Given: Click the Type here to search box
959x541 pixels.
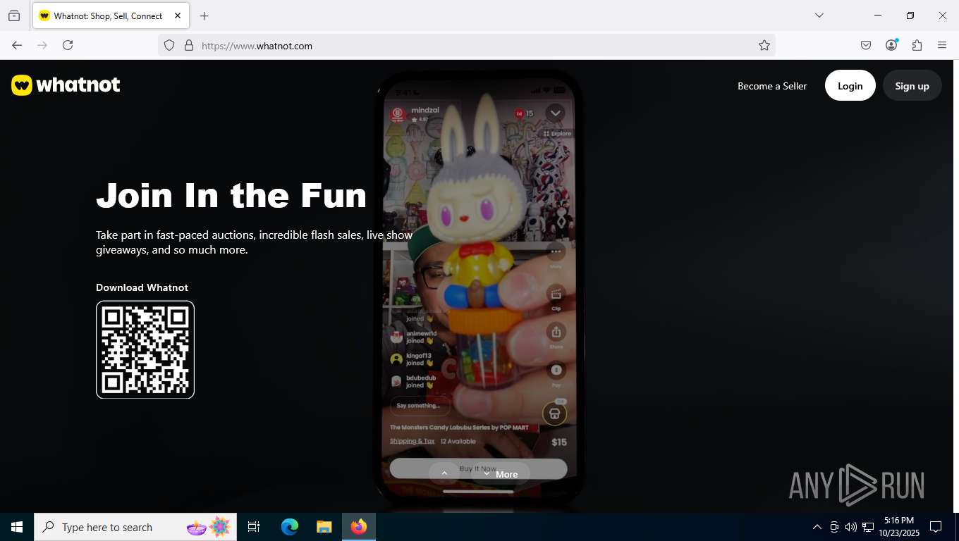Looking at the screenshot, I should click(x=135, y=527).
